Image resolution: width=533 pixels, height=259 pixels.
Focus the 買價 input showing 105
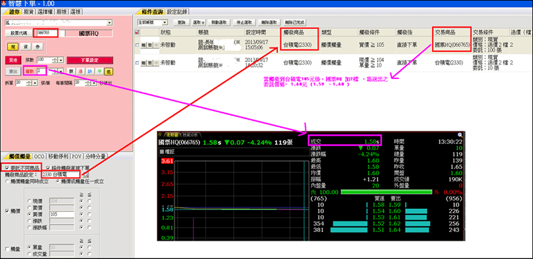click(62, 214)
